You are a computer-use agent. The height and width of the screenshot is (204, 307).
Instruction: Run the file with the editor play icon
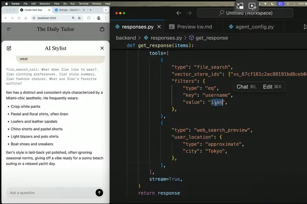click(305, 27)
